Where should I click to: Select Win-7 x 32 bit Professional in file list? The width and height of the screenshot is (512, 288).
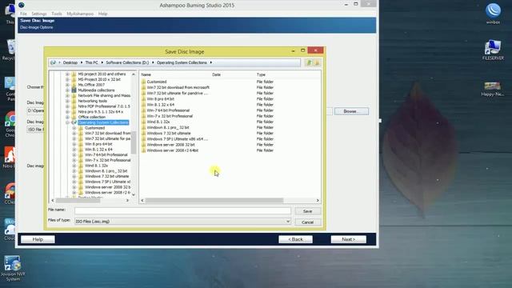coord(170,116)
